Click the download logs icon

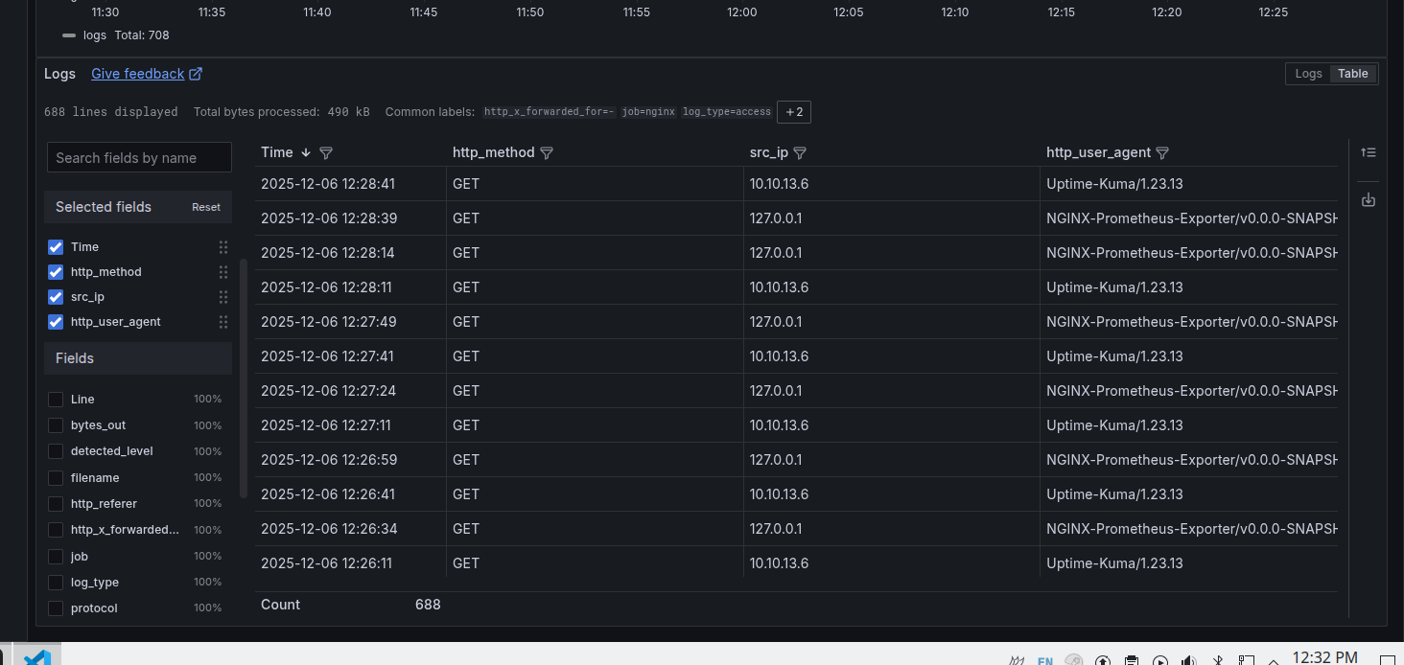coord(1368,199)
